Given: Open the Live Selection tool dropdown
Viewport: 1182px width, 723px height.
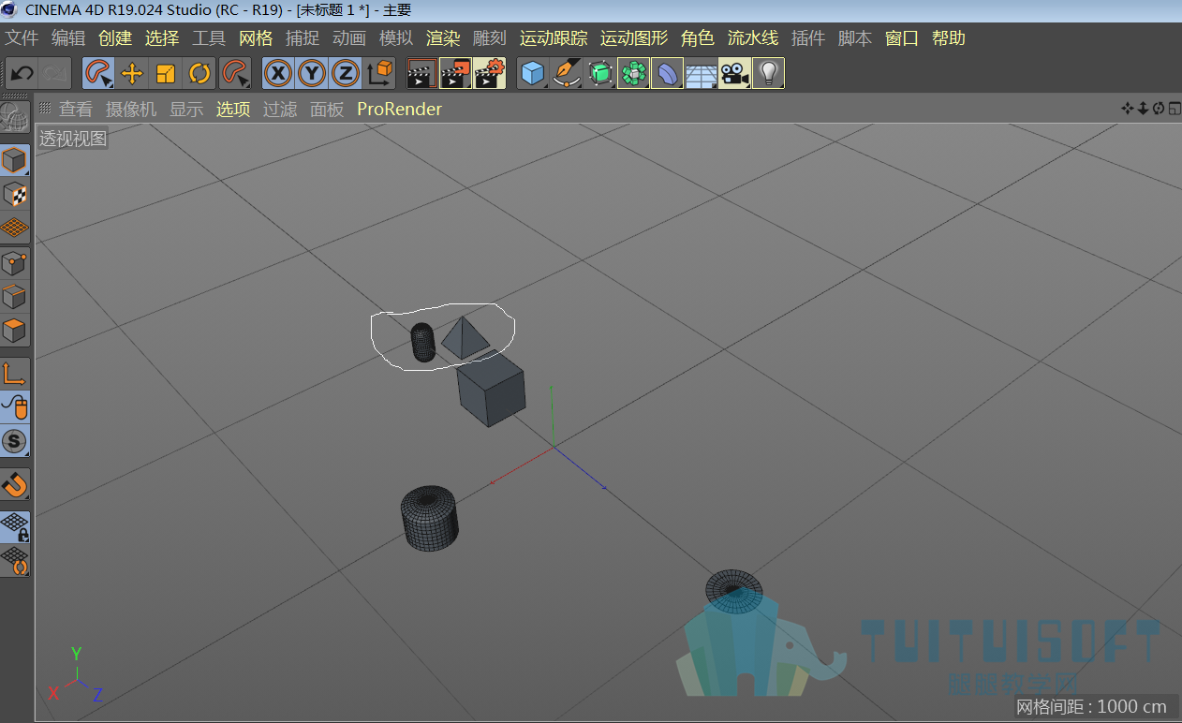Looking at the screenshot, I should (x=98, y=73).
